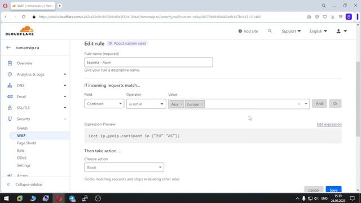This screenshot has height=203, width=361.
Task: Open the Easy Setup menu icon
Action: click(x=341, y=17)
